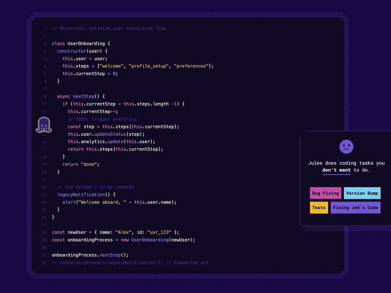Click line number 32 in the gutter
Screen dimensions: 391x293
[44, 263]
